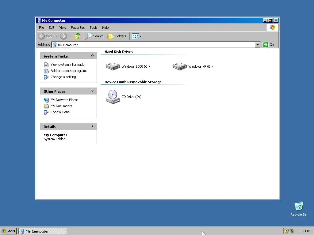314x235 pixels.
Task: Click the Add or remove programs icon
Action: click(46, 71)
